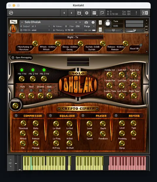Open the save floppy disk menu
This screenshot has height=182, width=157.
79,13
